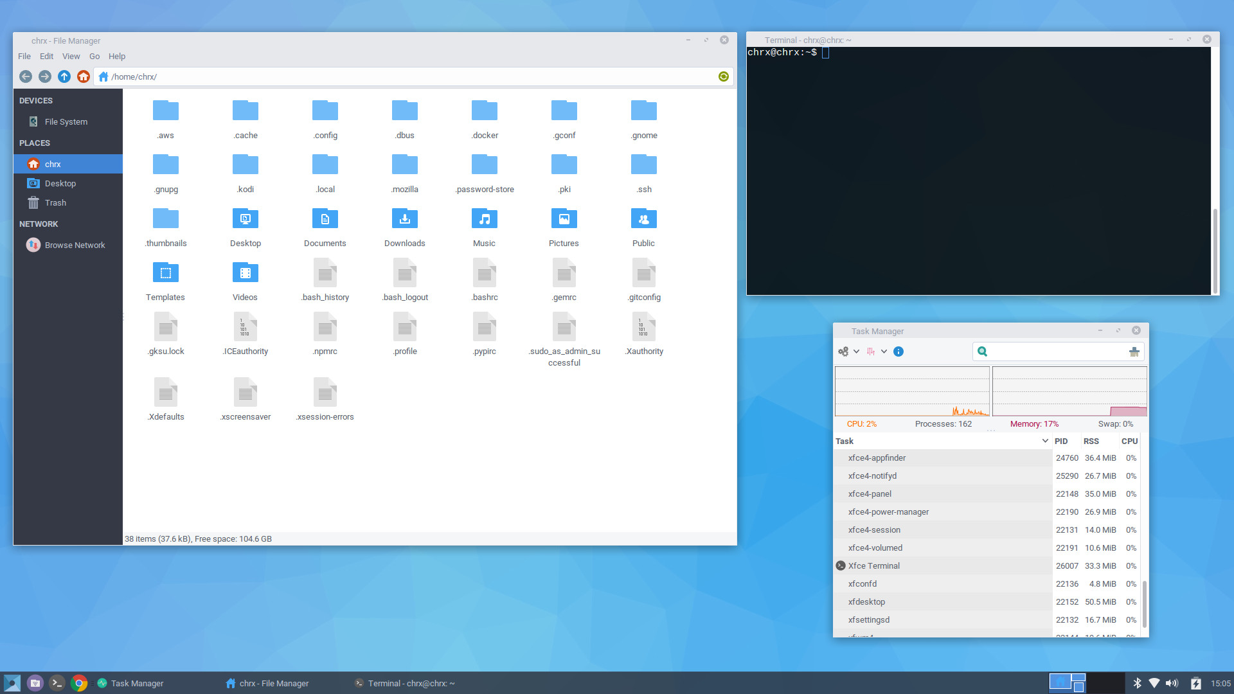Click the Task Manager filter/options icon
This screenshot has height=694, width=1234.
872,351
